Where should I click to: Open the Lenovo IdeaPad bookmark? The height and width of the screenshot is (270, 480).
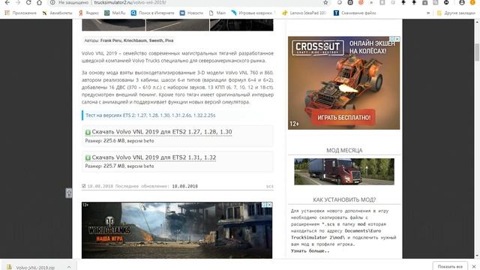(x=304, y=13)
